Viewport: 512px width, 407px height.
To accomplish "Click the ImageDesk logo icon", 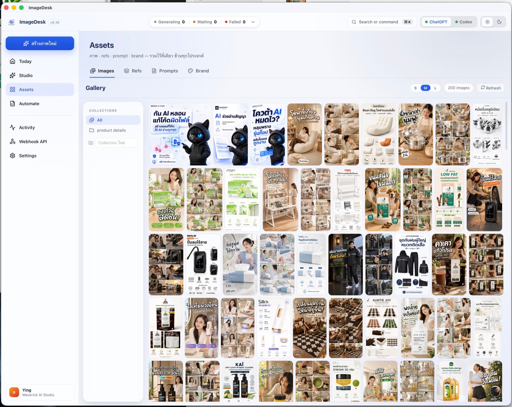I will point(12,22).
